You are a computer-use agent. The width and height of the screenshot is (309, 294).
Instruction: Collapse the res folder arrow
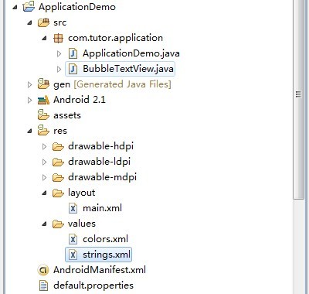[x=30, y=132]
